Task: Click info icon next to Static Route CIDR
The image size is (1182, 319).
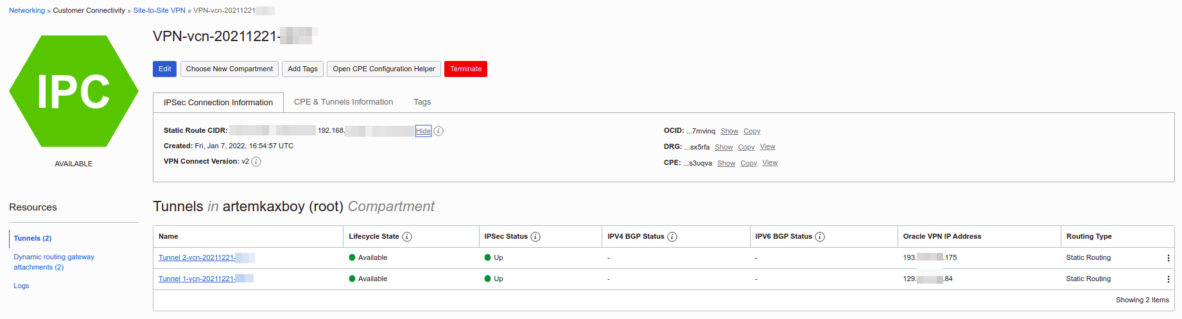Action: click(439, 131)
